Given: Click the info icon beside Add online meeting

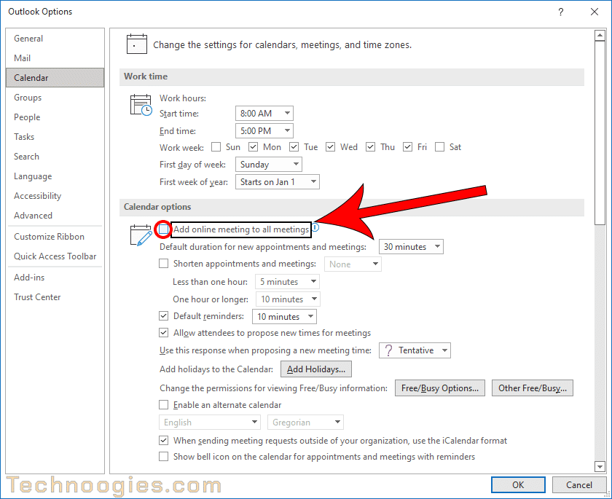Looking at the screenshot, I should [315, 228].
